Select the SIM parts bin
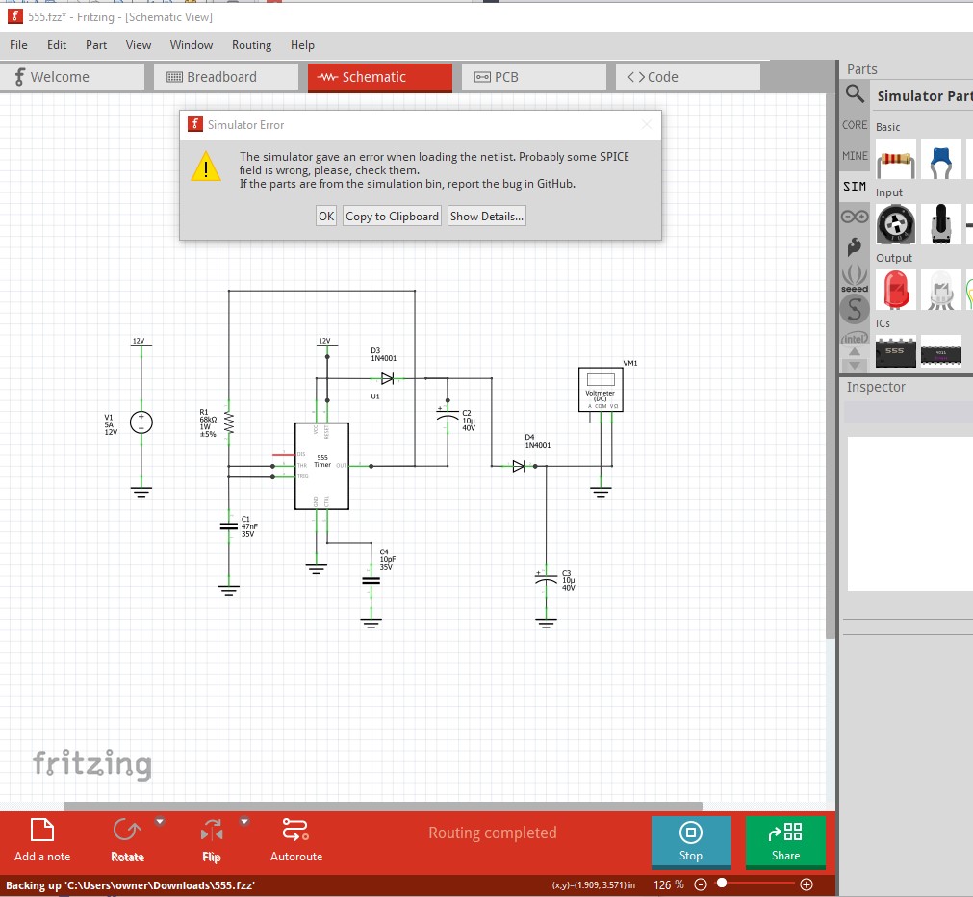973x897 pixels. 855,186
